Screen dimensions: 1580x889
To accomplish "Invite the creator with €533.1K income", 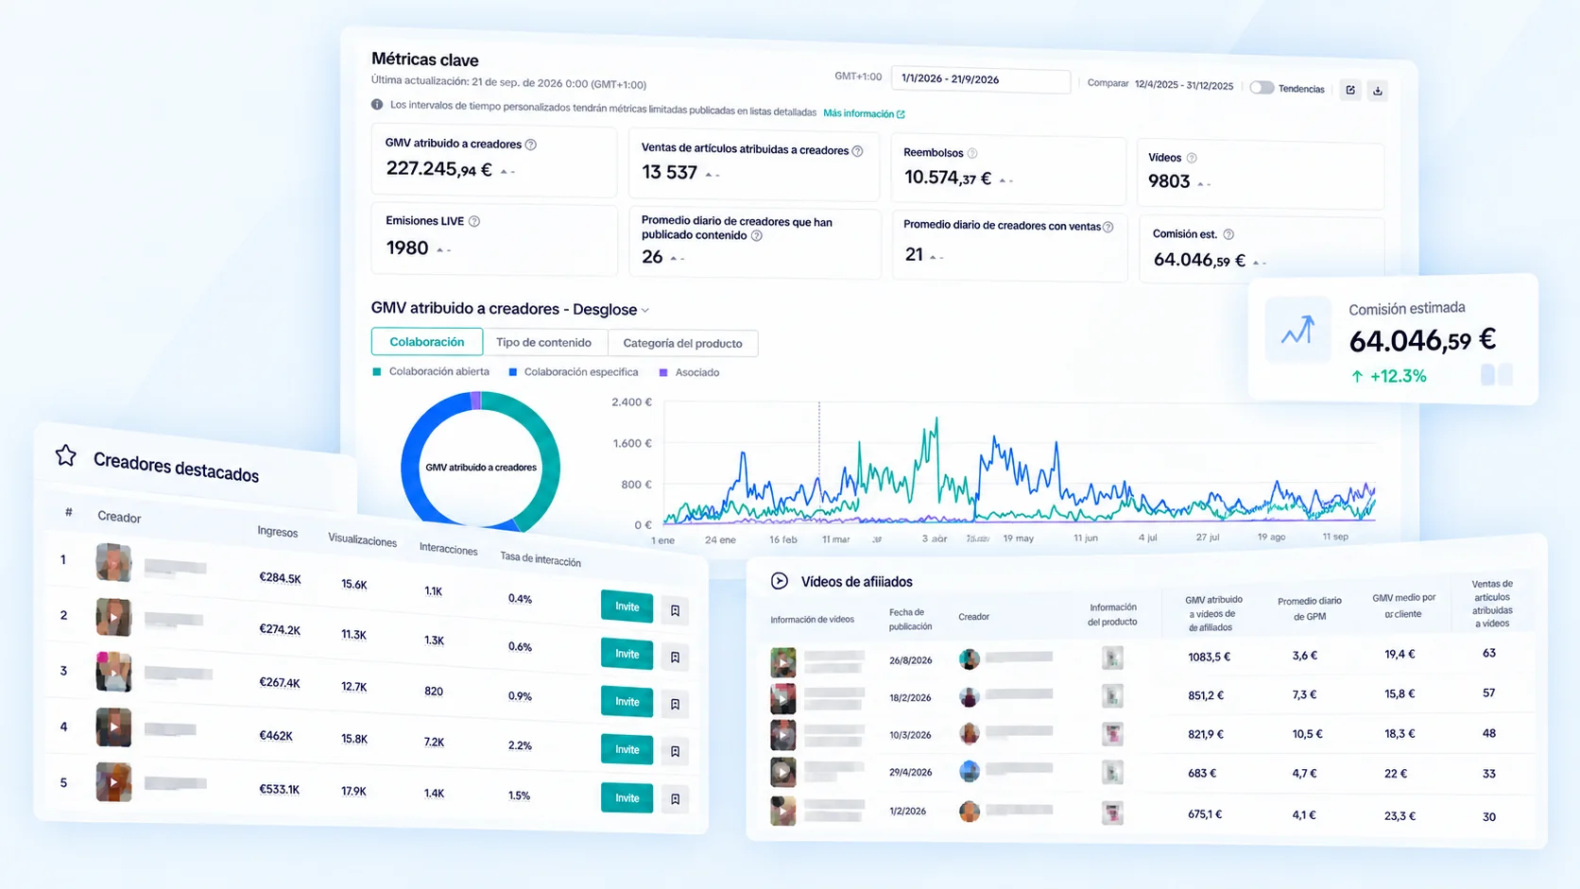I will click(x=627, y=798).
